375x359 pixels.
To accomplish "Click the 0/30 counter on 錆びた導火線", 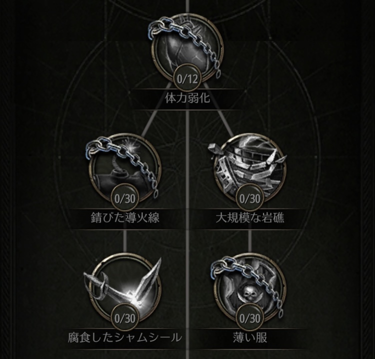I will [x=125, y=198].
